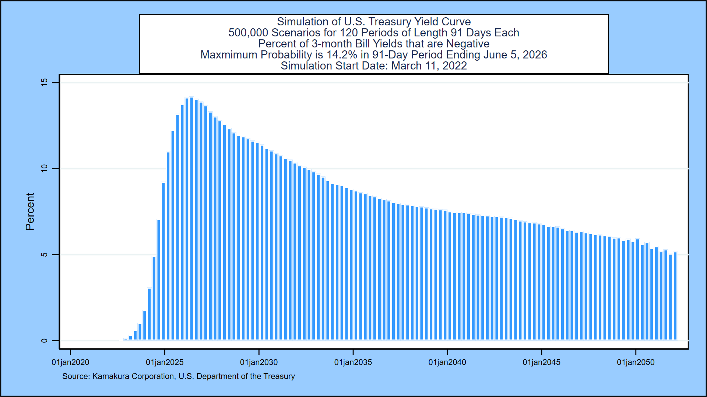This screenshot has width=707, height=397.
Task: Click the 0 y-axis tick label
Action: pyautogui.click(x=45, y=340)
